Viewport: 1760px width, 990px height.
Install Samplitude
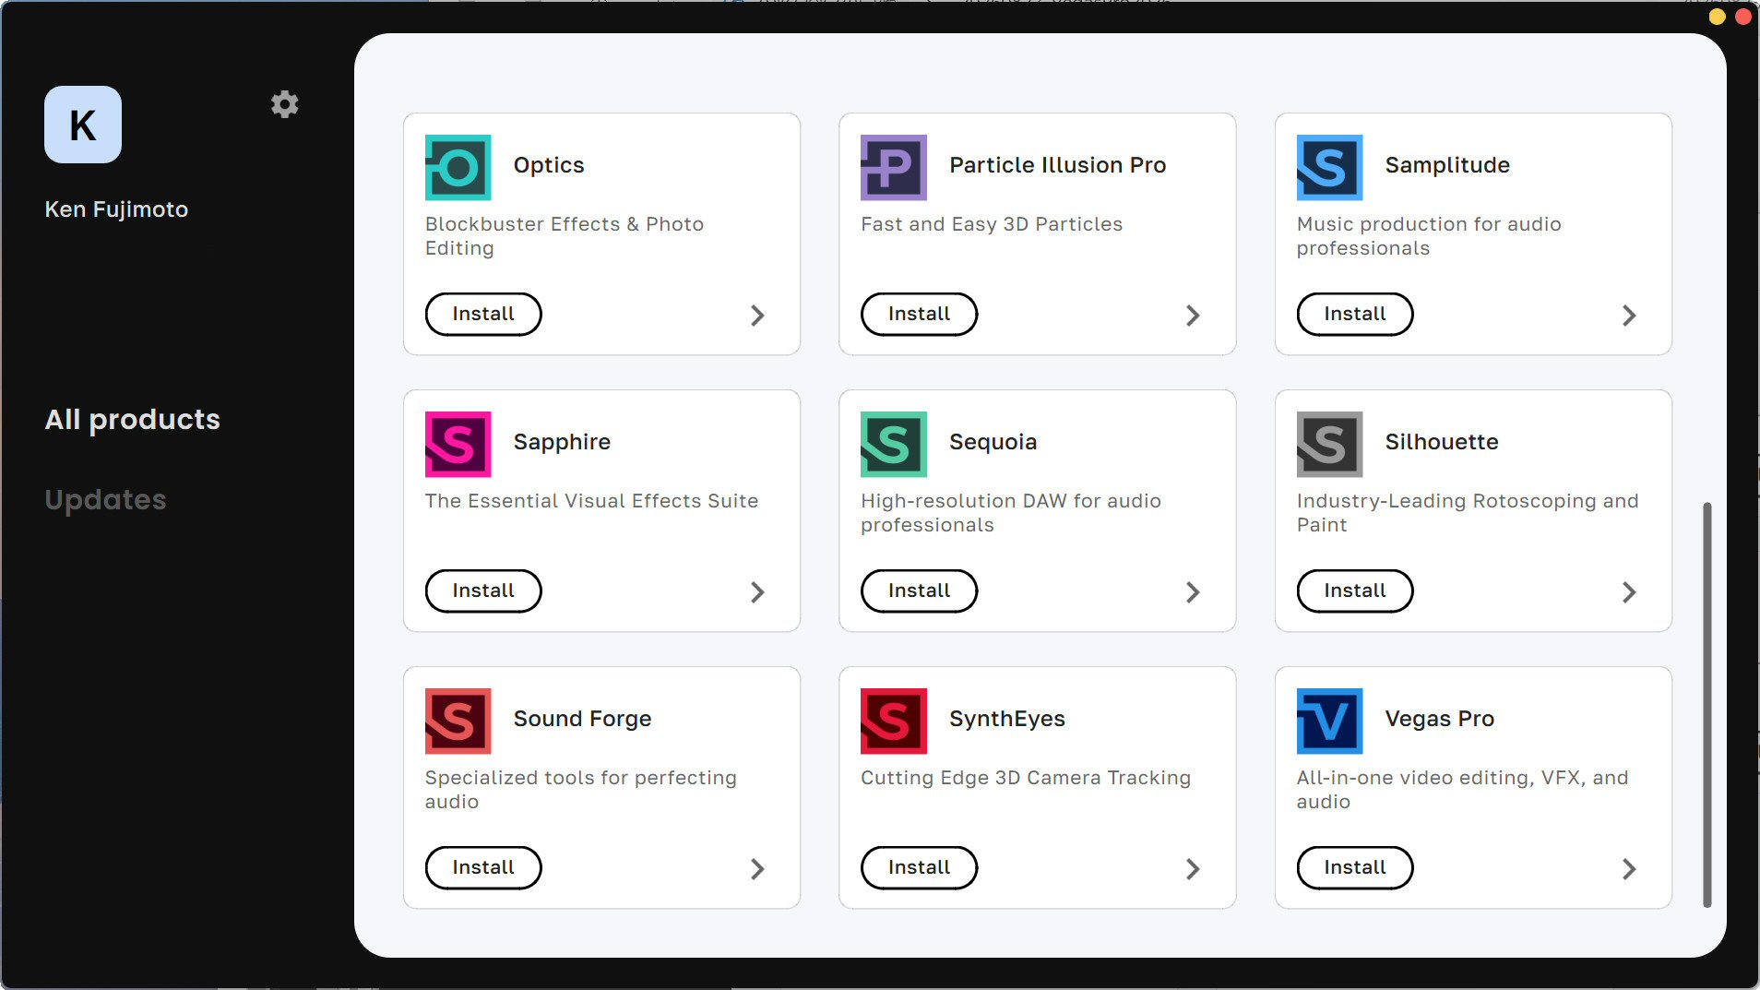point(1355,315)
